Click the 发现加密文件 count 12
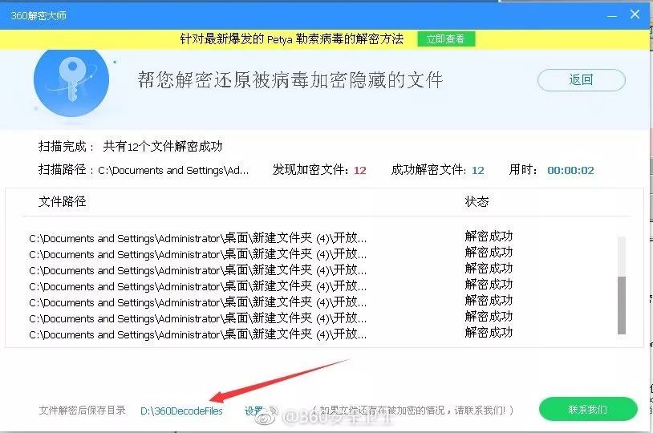Viewport: 653px width, 433px height. coord(360,170)
